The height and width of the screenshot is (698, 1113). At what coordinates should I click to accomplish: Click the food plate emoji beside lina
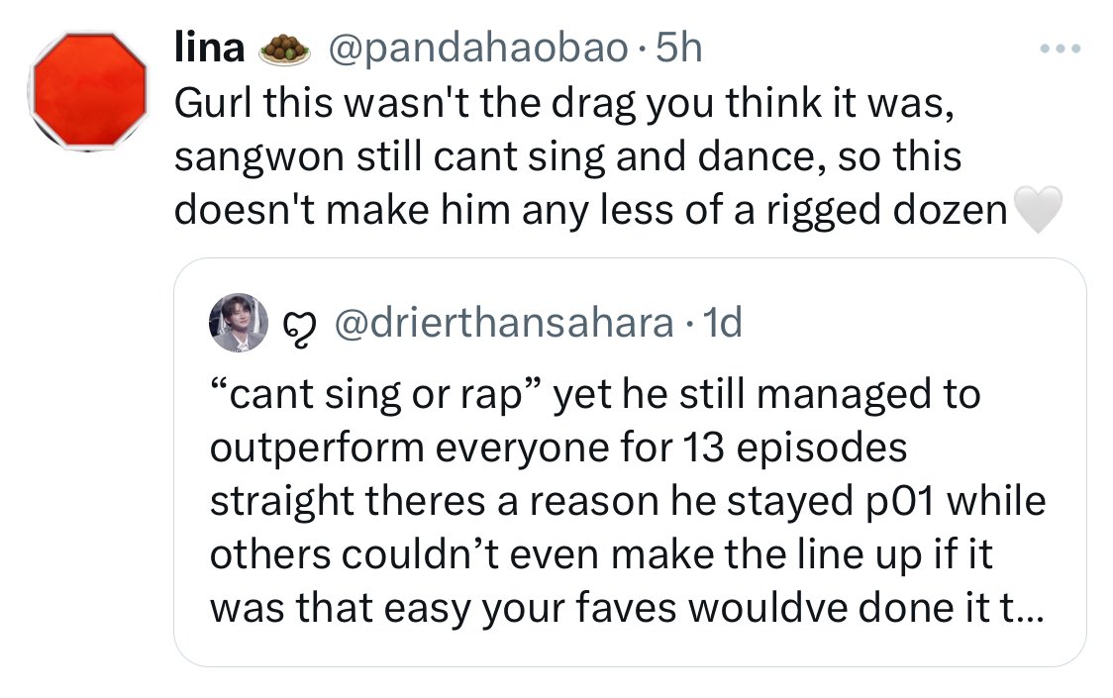click(x=284, y=50)
